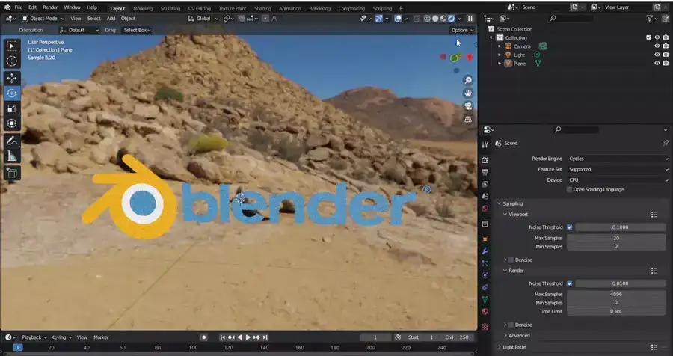Image resolution: width=673 pixels, height=356 pixels.
Task: Select the Select Box tool in the toolbar
Action: click(12, 46)
